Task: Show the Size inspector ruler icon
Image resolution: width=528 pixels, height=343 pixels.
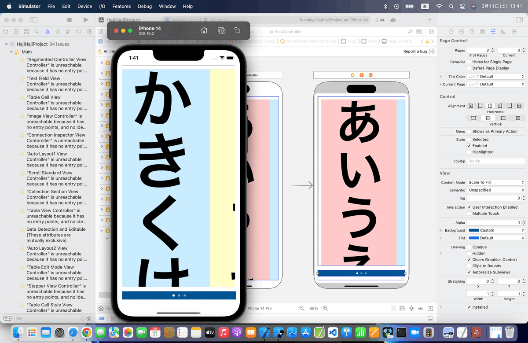Action: pyautogui.click(x=503, y=32)
